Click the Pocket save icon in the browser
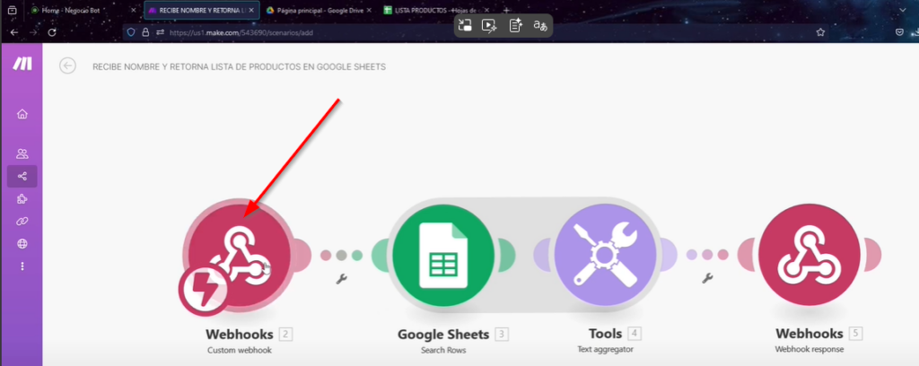 (x=899, y=32)
